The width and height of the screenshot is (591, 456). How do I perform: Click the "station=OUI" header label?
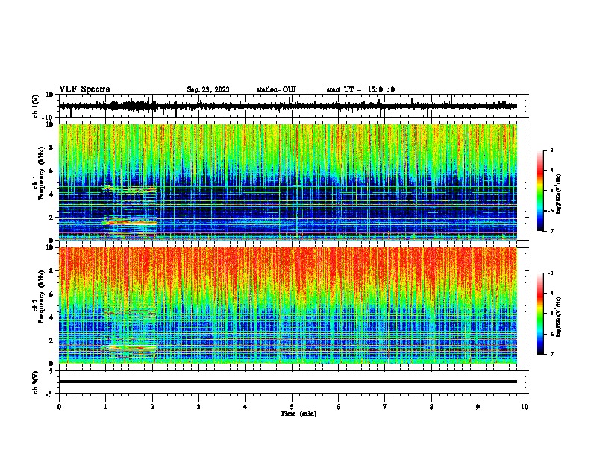tap(276, 89)
